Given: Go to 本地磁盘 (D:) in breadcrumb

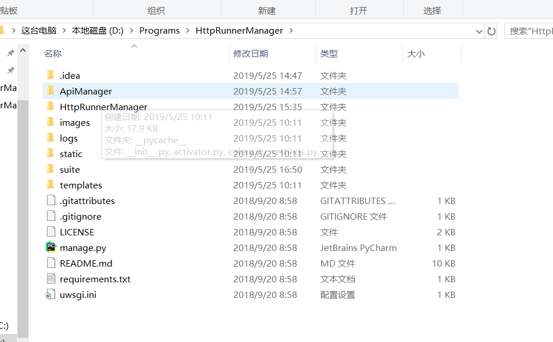Looking at the screenshot, I should (x=97, y=31).
